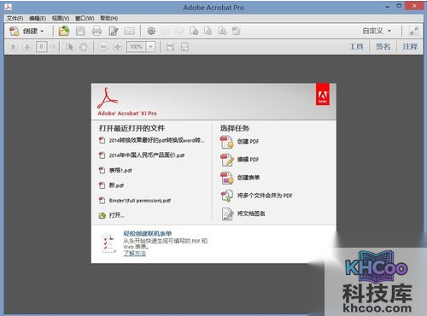Select the text selection cursor tool
Screen dimensions: 427x316
coord(69,47)
